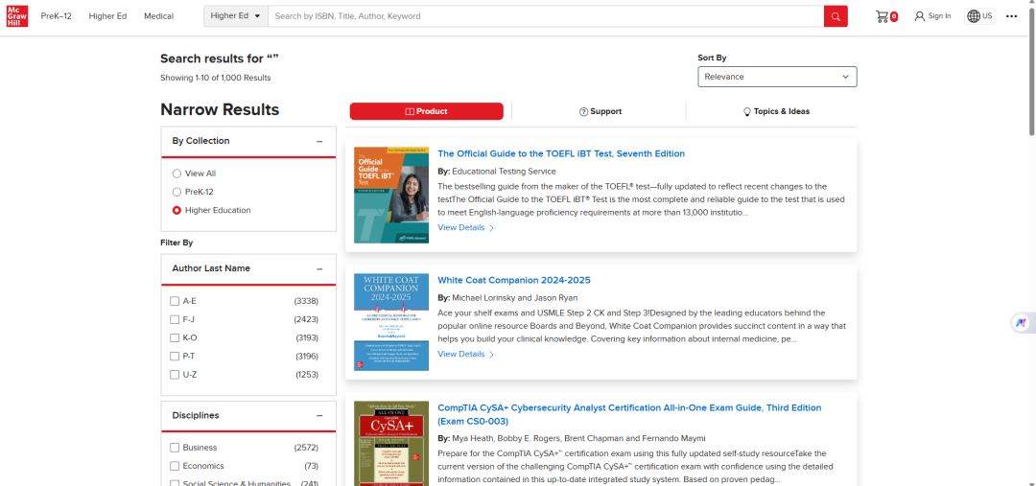Click View Details for White Coat Companion
The height and width of the screenshot is (486, 1036).
pos(466,355)
